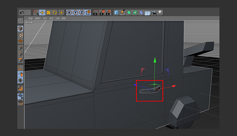
Task: Click the blue Z axis gizmo arrow
Action: point(135,85)
